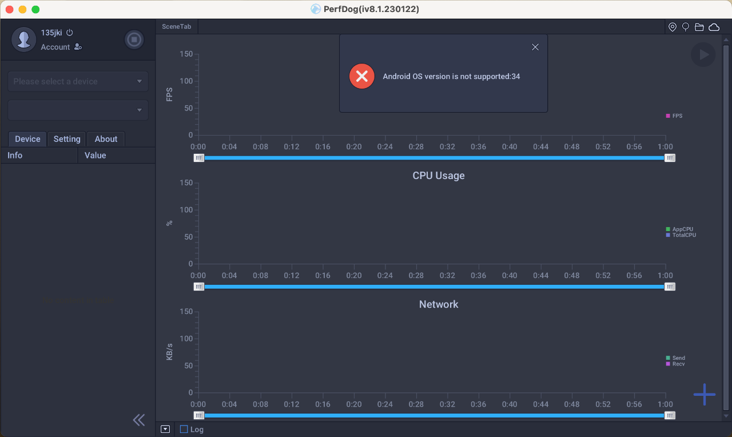
Task: Click the location pin icon in top toolbar
Action: 673,27
